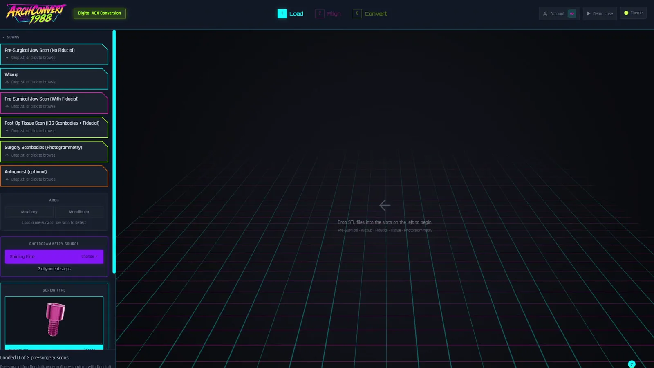This screenshot has width=654, height=368.
Task: Click upload arrow in Post-Op Tissue Scan slot
Action: coord(7,131)
